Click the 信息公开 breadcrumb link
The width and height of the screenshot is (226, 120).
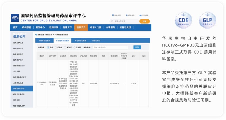coord(49,35)
